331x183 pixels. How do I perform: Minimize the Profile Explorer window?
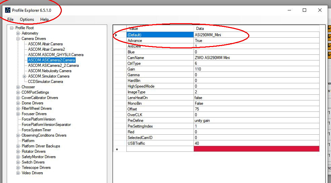click(289, 10)
